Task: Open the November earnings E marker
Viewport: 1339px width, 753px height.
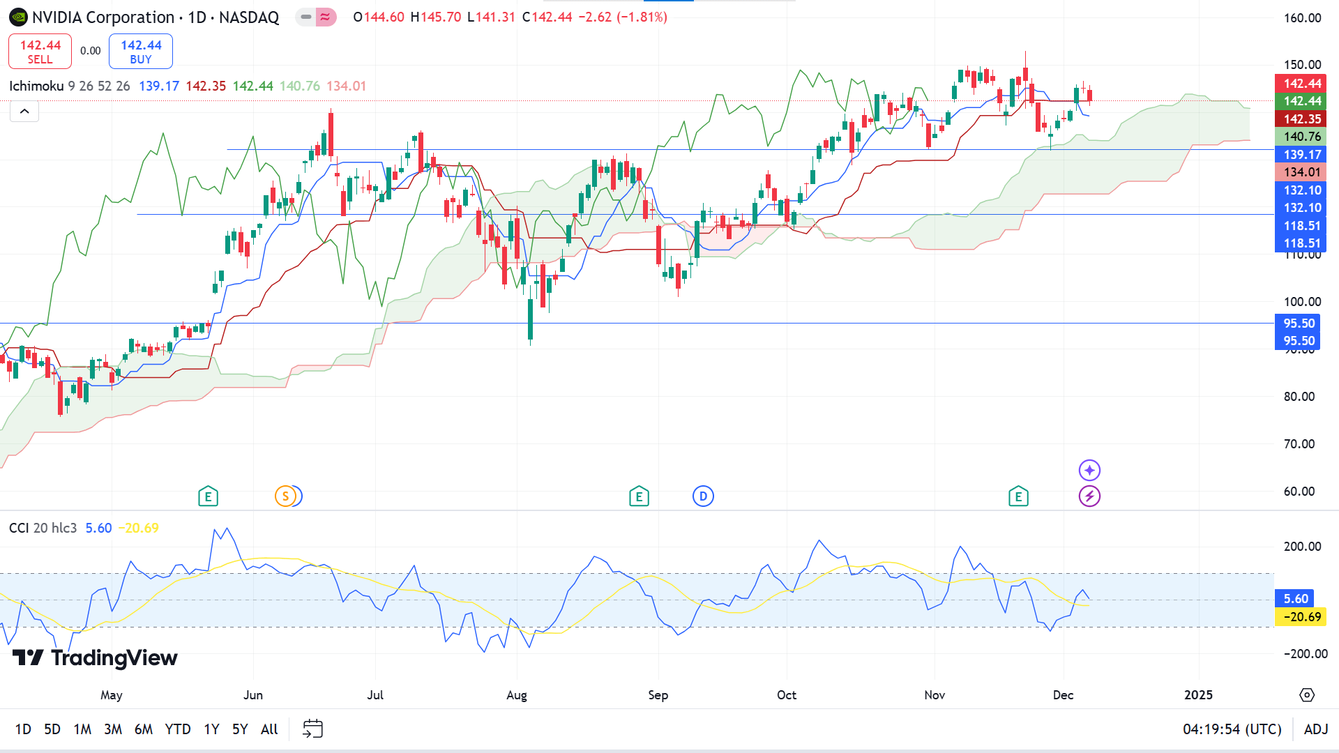Action: coord(1018,496)
